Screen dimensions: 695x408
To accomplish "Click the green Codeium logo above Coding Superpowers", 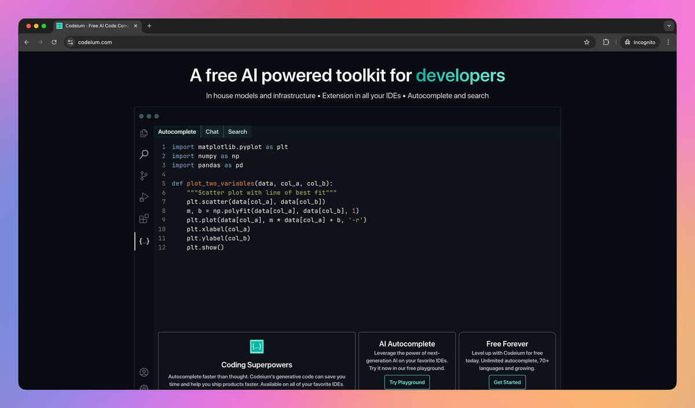I will [257, 347].
